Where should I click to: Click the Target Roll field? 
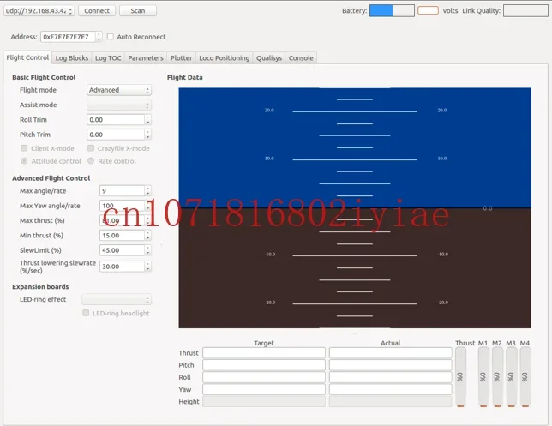point(264,377)
